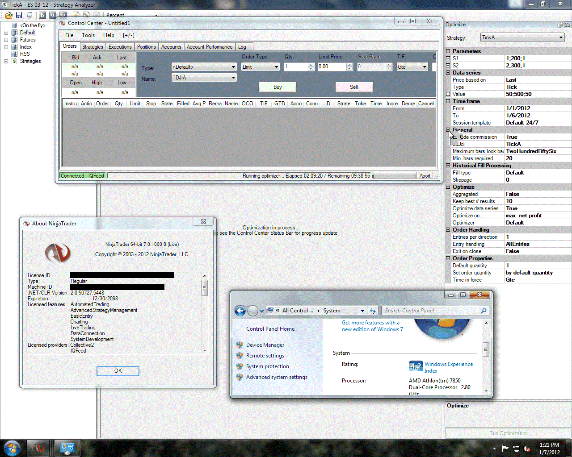The height and width of the screenshot is (457, 572).
Task: Click the optimizer progress bar in status bar
Action: [394, 176]
